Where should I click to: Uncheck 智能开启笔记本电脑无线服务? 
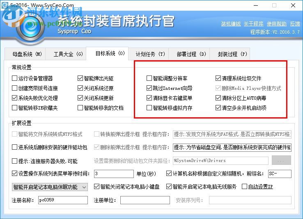169,187
